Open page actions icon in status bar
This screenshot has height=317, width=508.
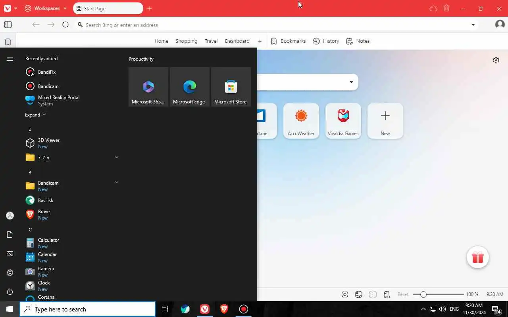(x=387, y=294)
